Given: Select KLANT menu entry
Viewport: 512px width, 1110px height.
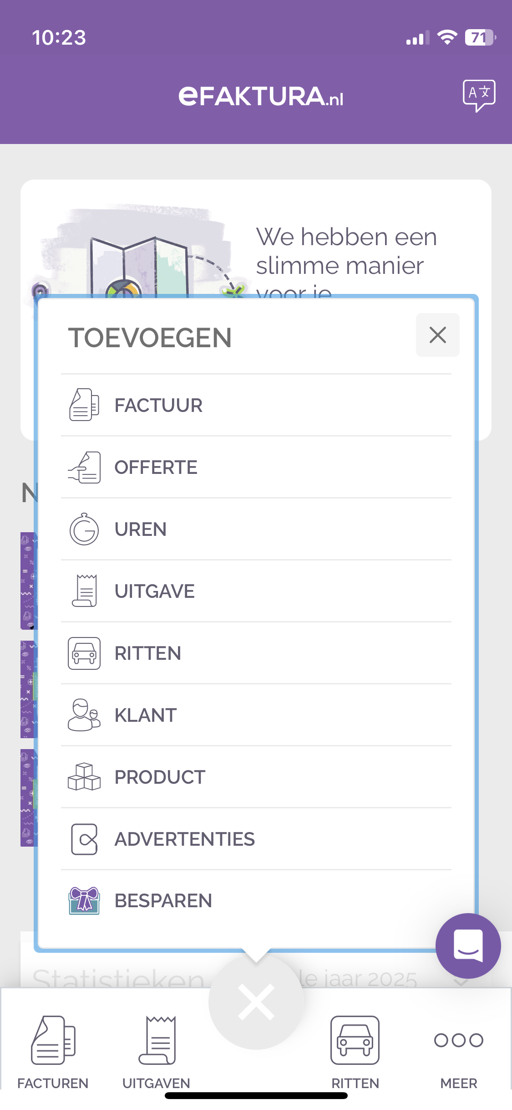Looking at the screenshot, I should 256,715.
